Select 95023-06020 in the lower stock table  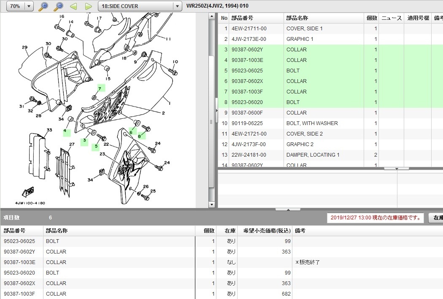pos(19,273)
